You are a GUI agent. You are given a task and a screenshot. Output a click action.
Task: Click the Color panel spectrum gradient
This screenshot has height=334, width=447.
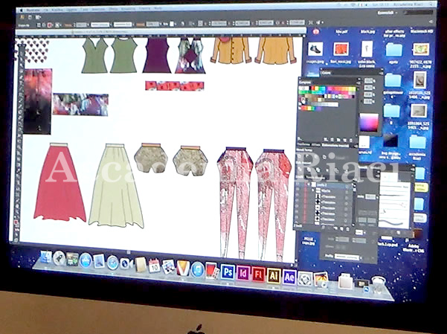370,122
